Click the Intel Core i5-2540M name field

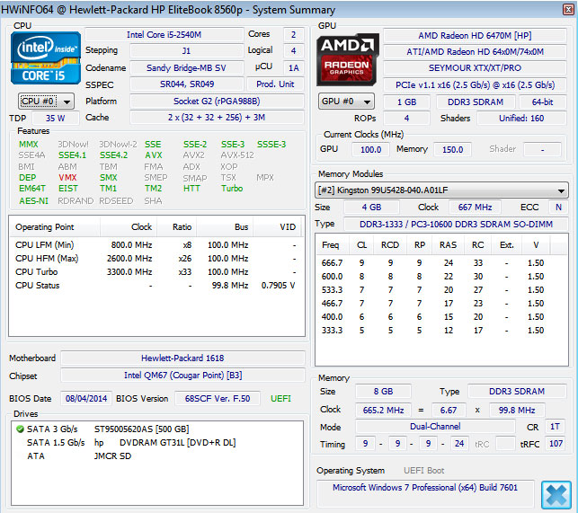(164, 35)
